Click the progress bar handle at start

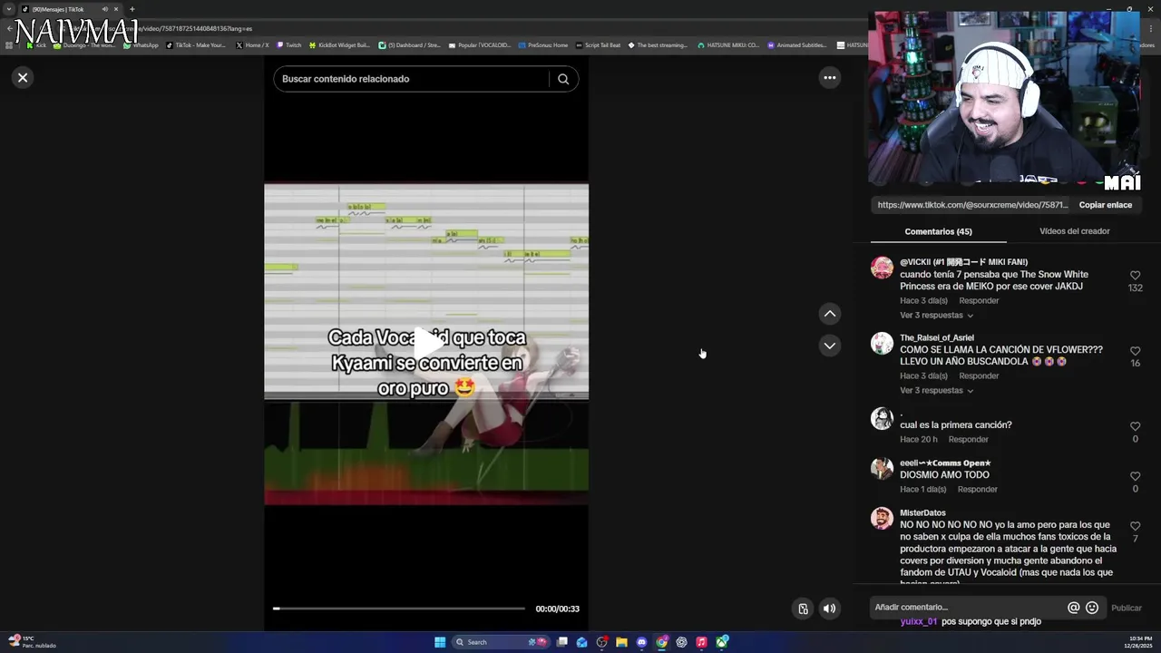pyautogui.click(x=276, y=609)
